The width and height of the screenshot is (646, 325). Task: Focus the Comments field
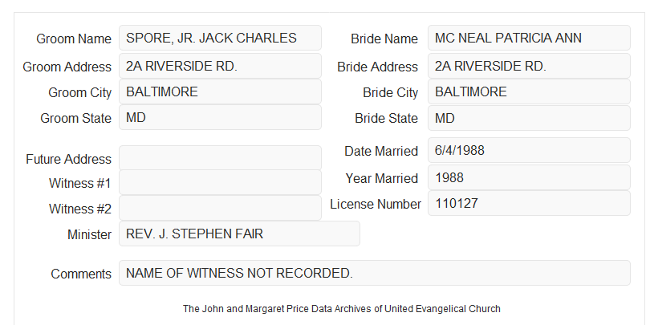375,273
